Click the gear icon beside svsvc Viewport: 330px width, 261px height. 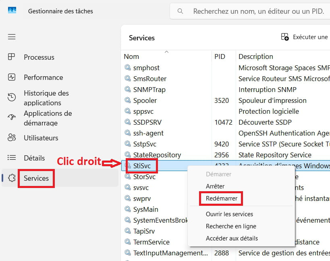point(128,187)
